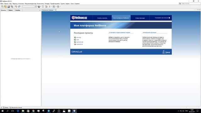The image size is (201, 113).
Task: Open the Справка menu
Action: [x=77, y=4]
